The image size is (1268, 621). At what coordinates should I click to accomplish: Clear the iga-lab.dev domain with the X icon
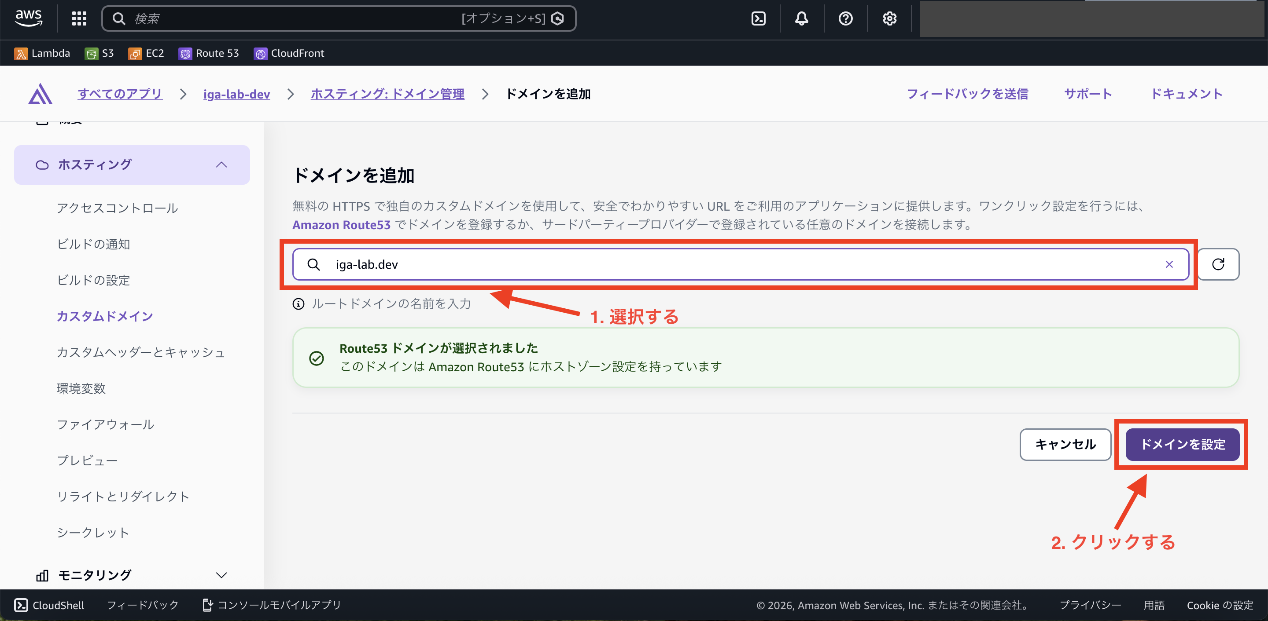click(1169, 264)
